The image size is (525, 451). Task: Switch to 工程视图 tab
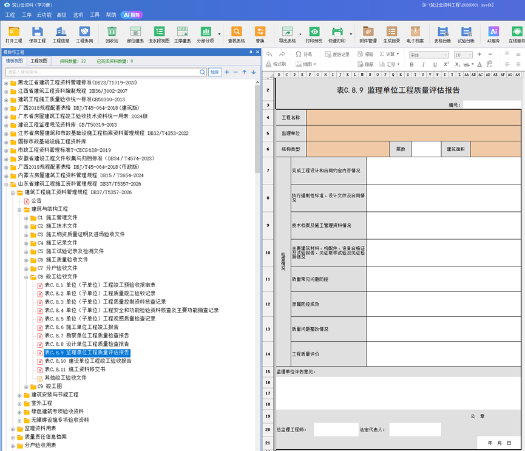point(39,61)
